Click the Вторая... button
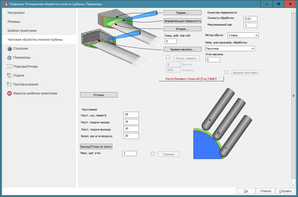This screenshot has height=197, width=298. click(182, 29)
